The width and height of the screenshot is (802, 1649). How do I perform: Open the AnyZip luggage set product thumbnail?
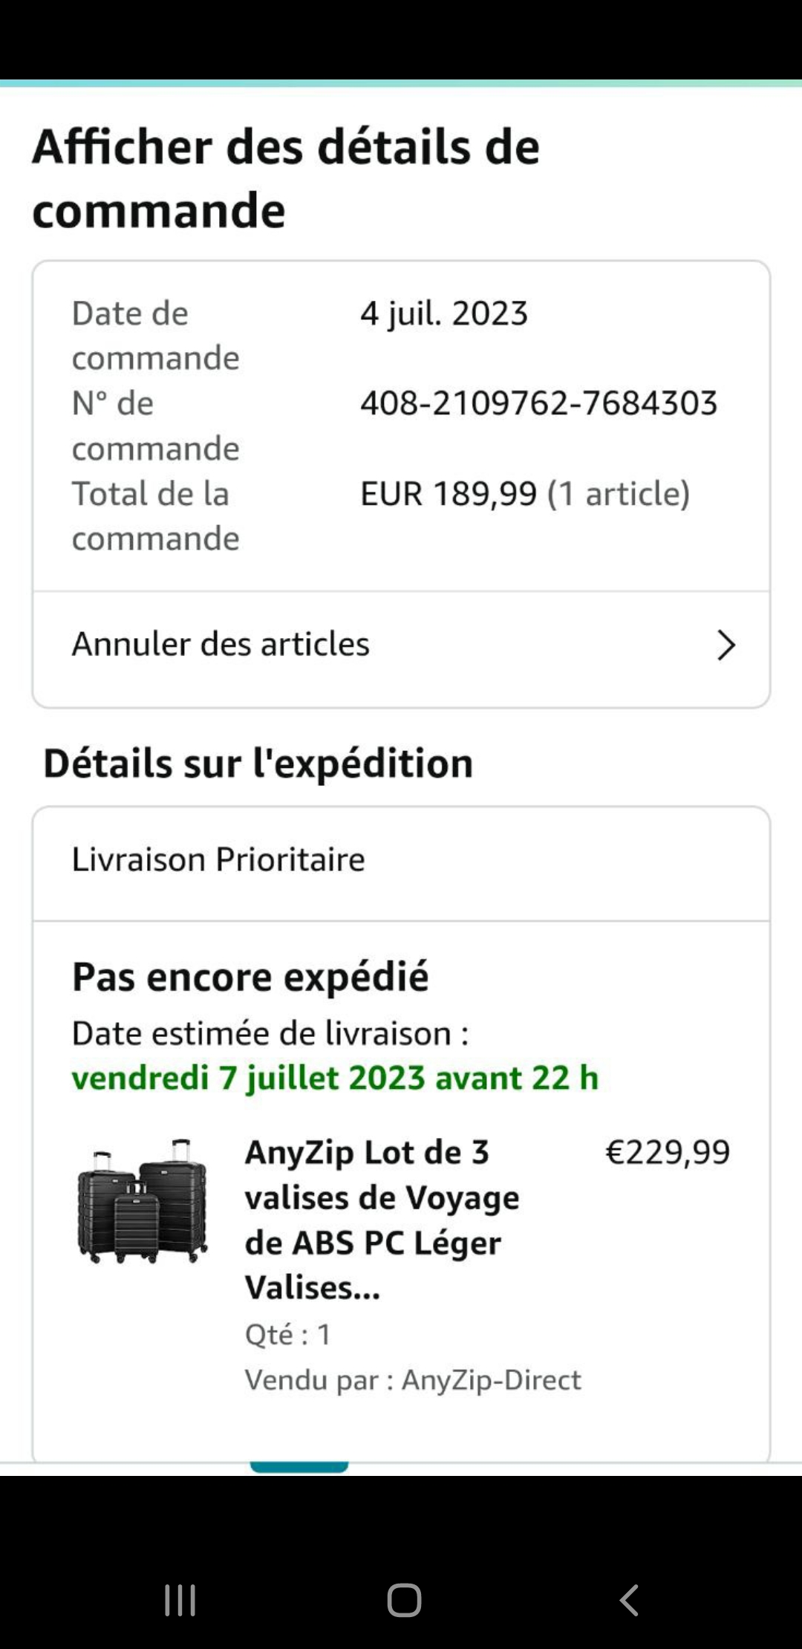143,1201
